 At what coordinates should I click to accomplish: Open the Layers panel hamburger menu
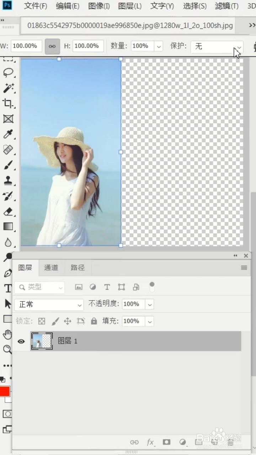click(244, 268)
